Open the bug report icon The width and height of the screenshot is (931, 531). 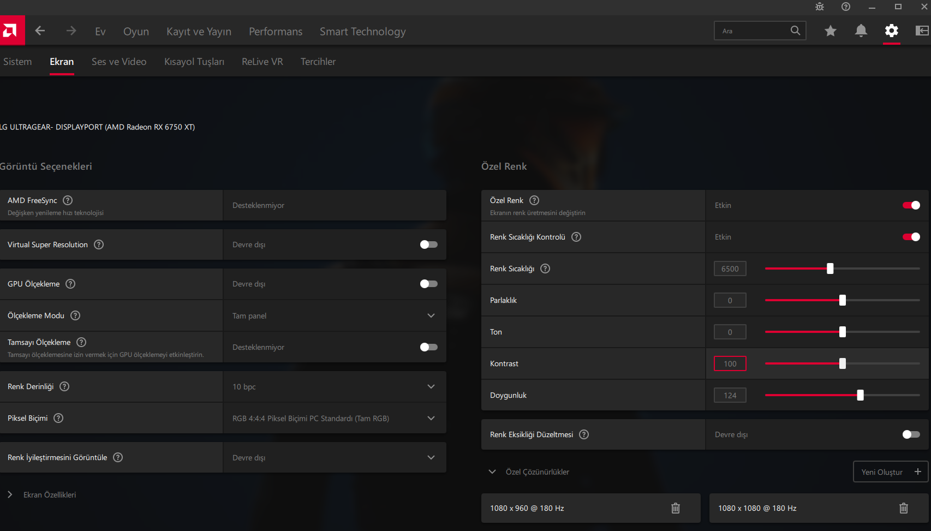click(x=820, y=7)
